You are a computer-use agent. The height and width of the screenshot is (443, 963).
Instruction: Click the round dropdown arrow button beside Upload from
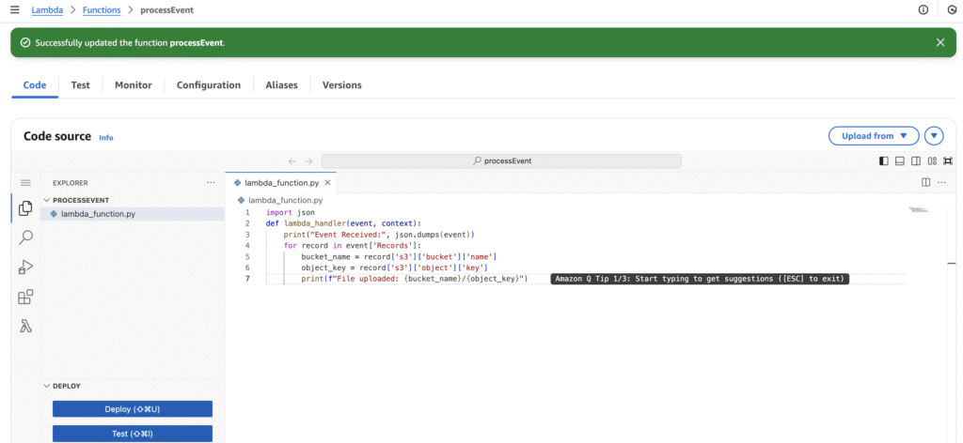tap(934, 136)
